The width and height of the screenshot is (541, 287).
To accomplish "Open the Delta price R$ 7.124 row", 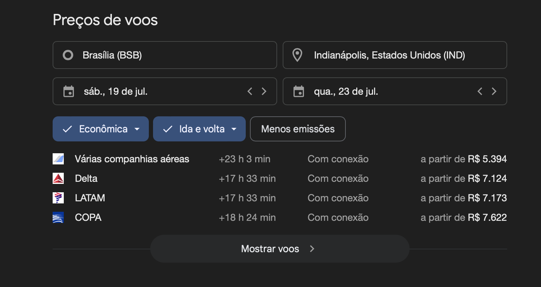I will click(280, 178).
